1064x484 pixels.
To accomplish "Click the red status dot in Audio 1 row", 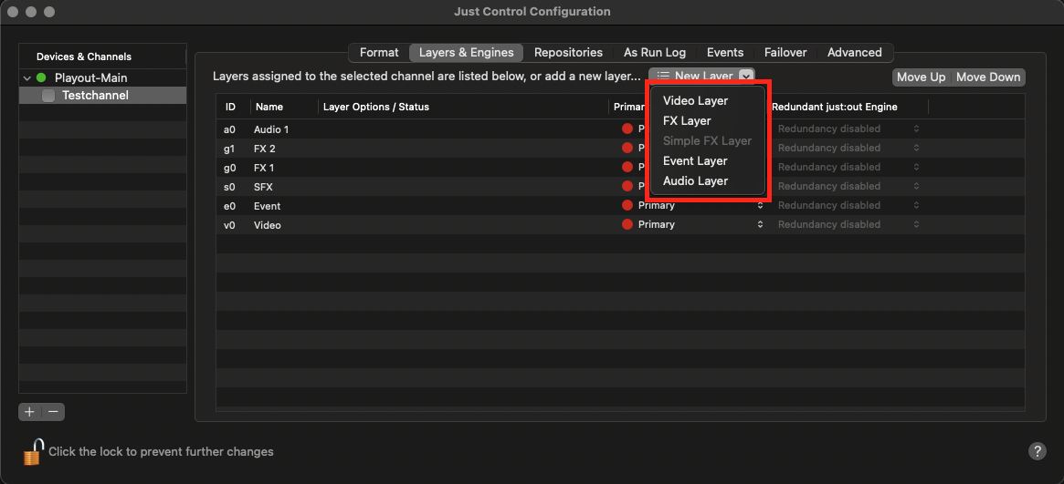I will tap(627, 129).
